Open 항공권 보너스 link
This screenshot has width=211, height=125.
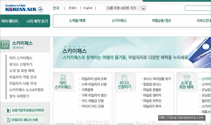point(152,84)
